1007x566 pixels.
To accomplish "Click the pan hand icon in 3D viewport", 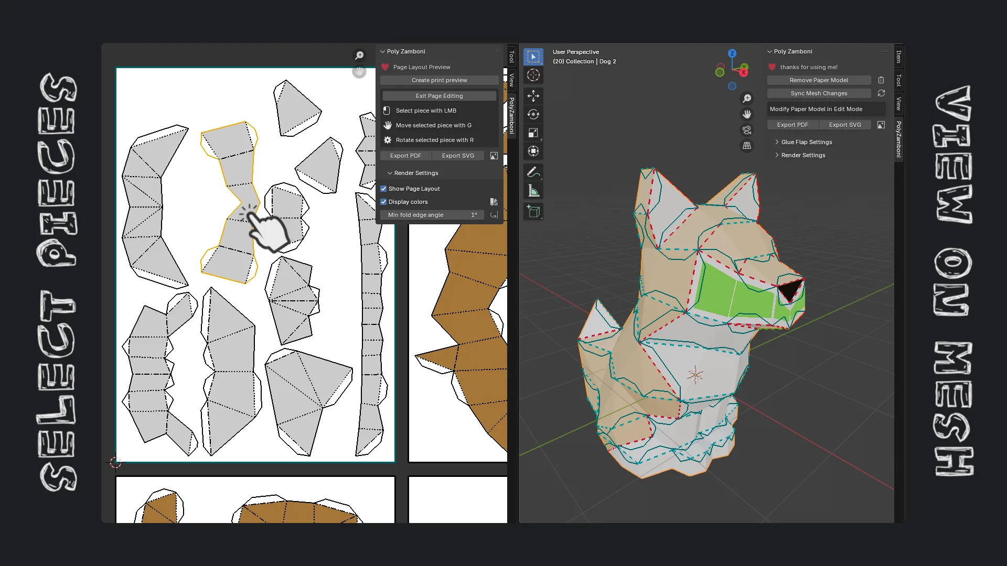I will click(x=747, y=114).
